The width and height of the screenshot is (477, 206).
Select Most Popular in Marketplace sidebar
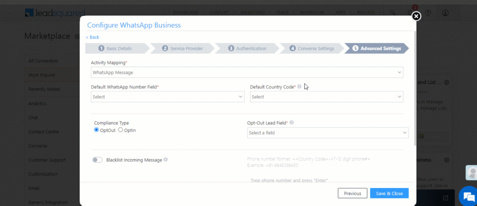(52, 75)
